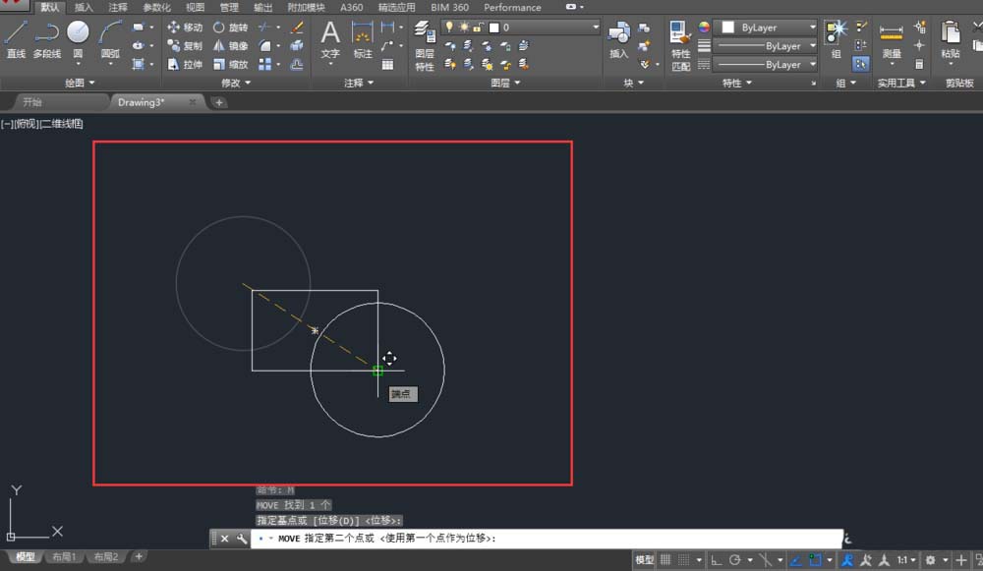Select the Mirror (镜像) tool
The image size is (983, 571).
click(x=230, y=46)
